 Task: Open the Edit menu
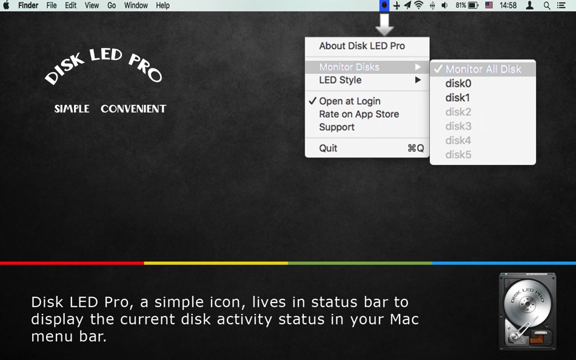70,5
